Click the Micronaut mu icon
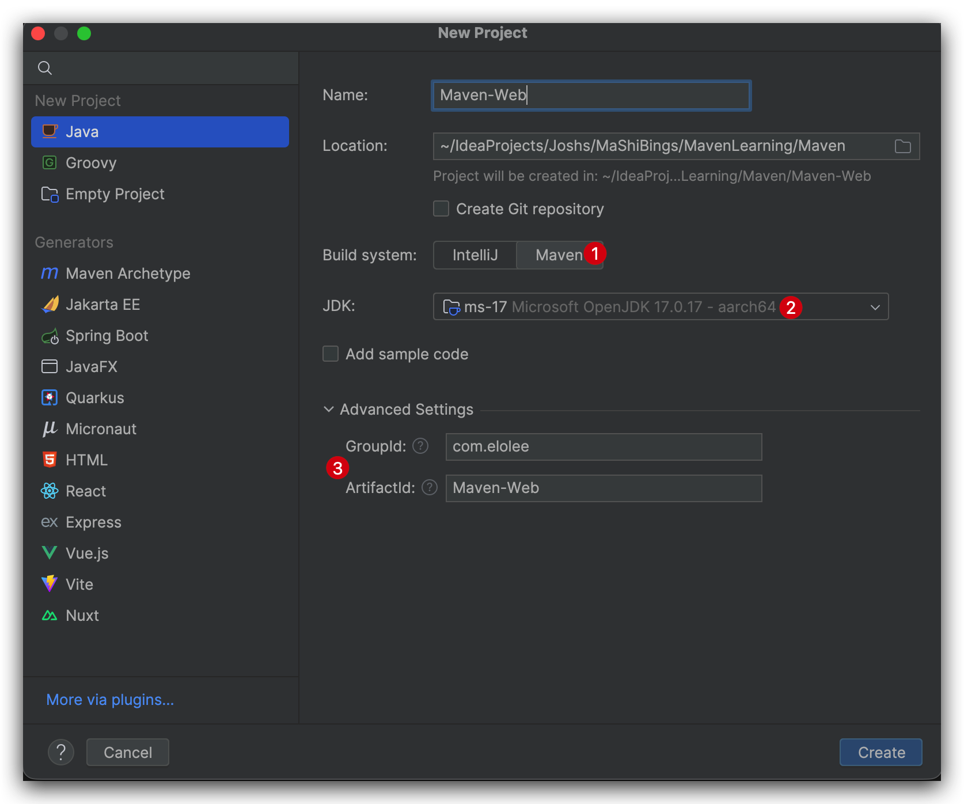 tap(50, 428)
